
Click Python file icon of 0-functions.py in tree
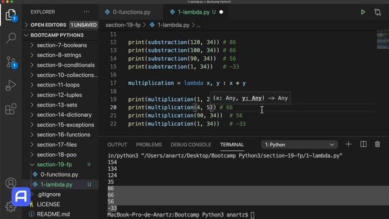(x=35, y=175)
